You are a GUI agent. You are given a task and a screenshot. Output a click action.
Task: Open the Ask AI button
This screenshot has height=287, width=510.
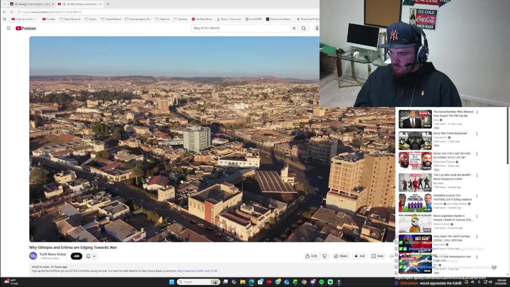click(x=359, y=256)
